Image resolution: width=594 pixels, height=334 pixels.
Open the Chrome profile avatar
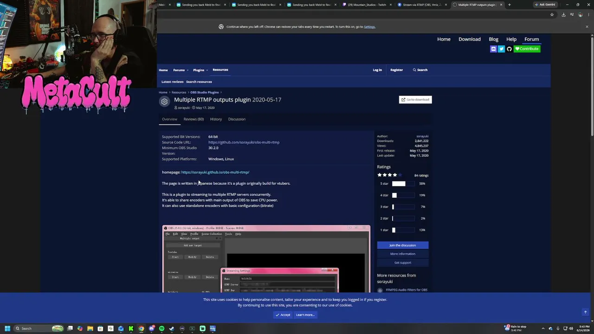(x=580, y=14)
